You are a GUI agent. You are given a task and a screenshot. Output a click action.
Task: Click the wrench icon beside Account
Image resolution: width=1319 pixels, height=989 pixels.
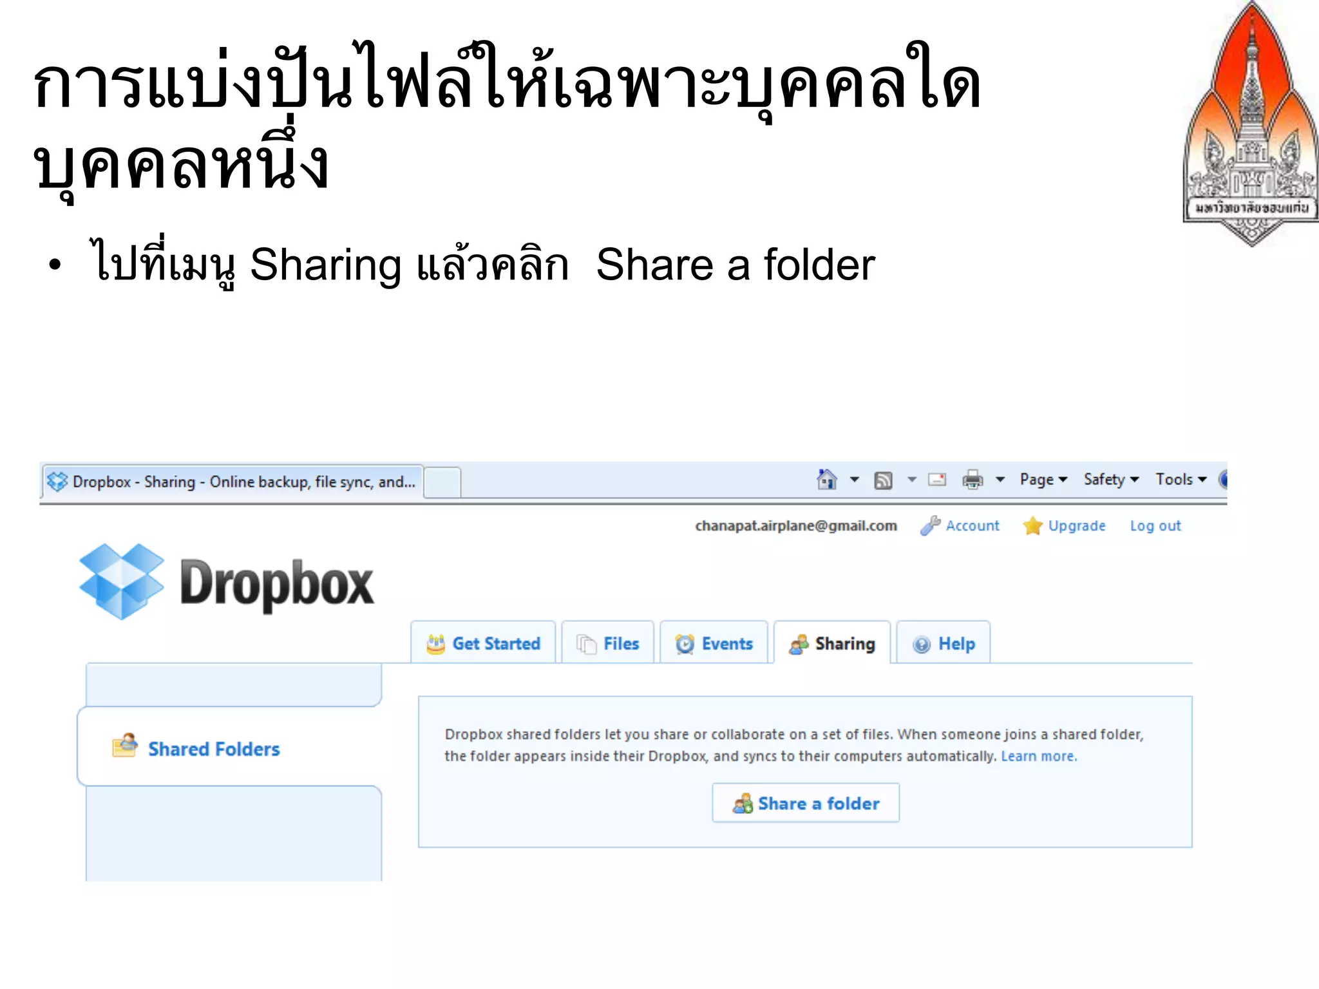point(930,525)
